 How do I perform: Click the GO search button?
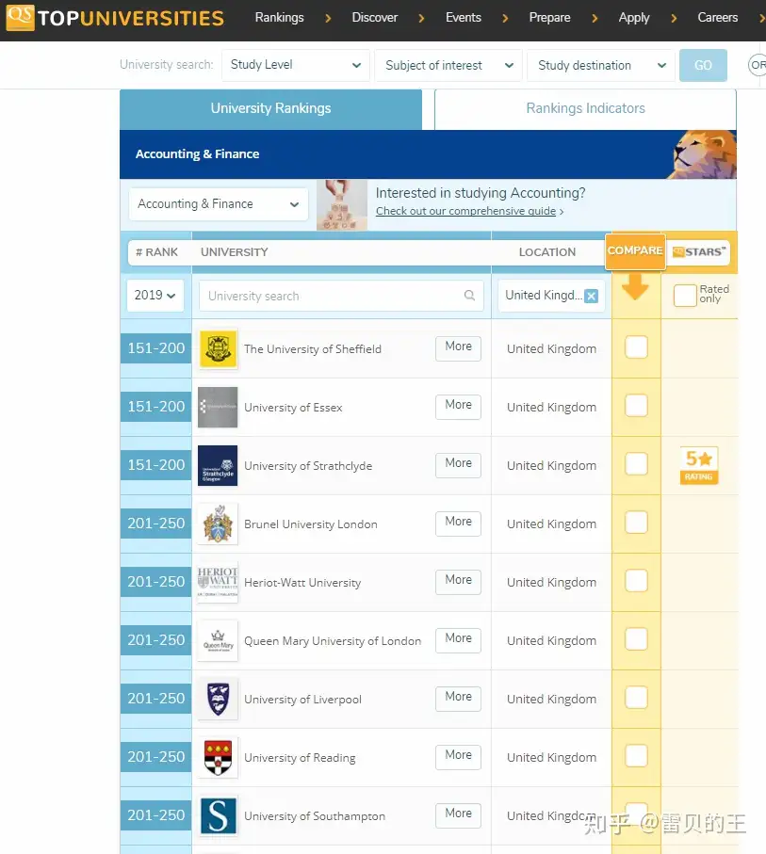tap(703, 65)
